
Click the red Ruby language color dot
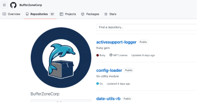coord(98,55)
